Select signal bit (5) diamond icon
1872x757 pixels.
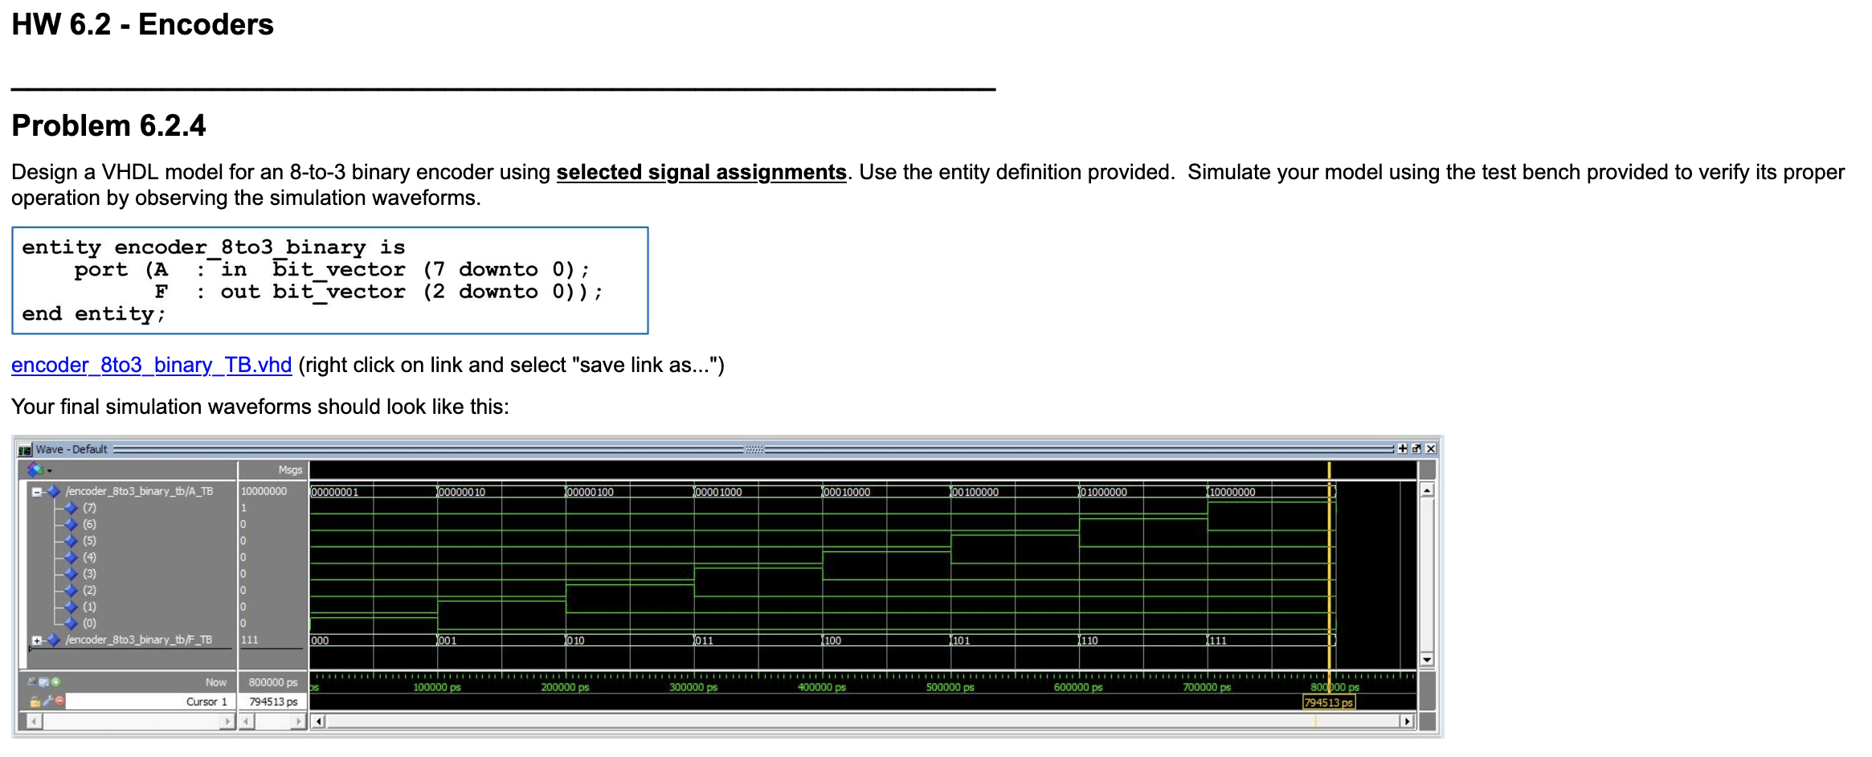(x=72, y=541)
